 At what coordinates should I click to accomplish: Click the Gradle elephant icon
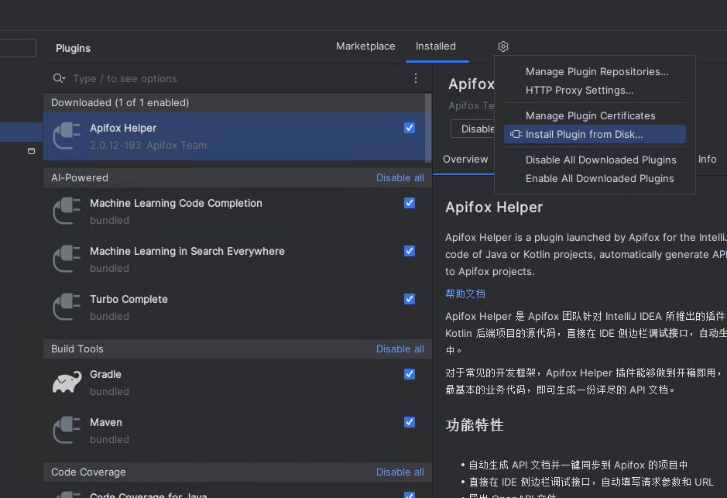click(x=67, y=382)
